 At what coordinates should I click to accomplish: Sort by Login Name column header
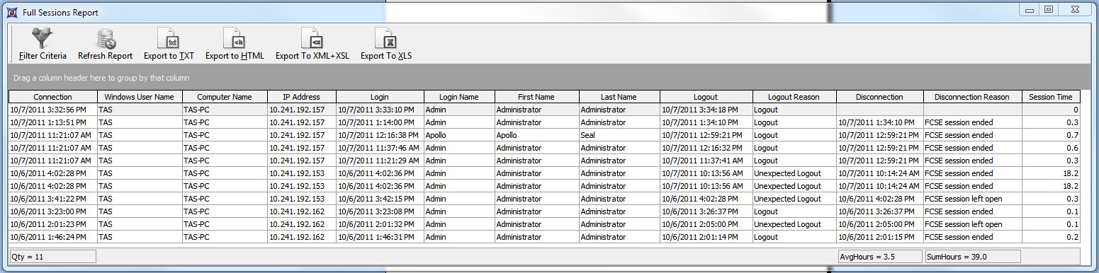(x=459, y=97)
